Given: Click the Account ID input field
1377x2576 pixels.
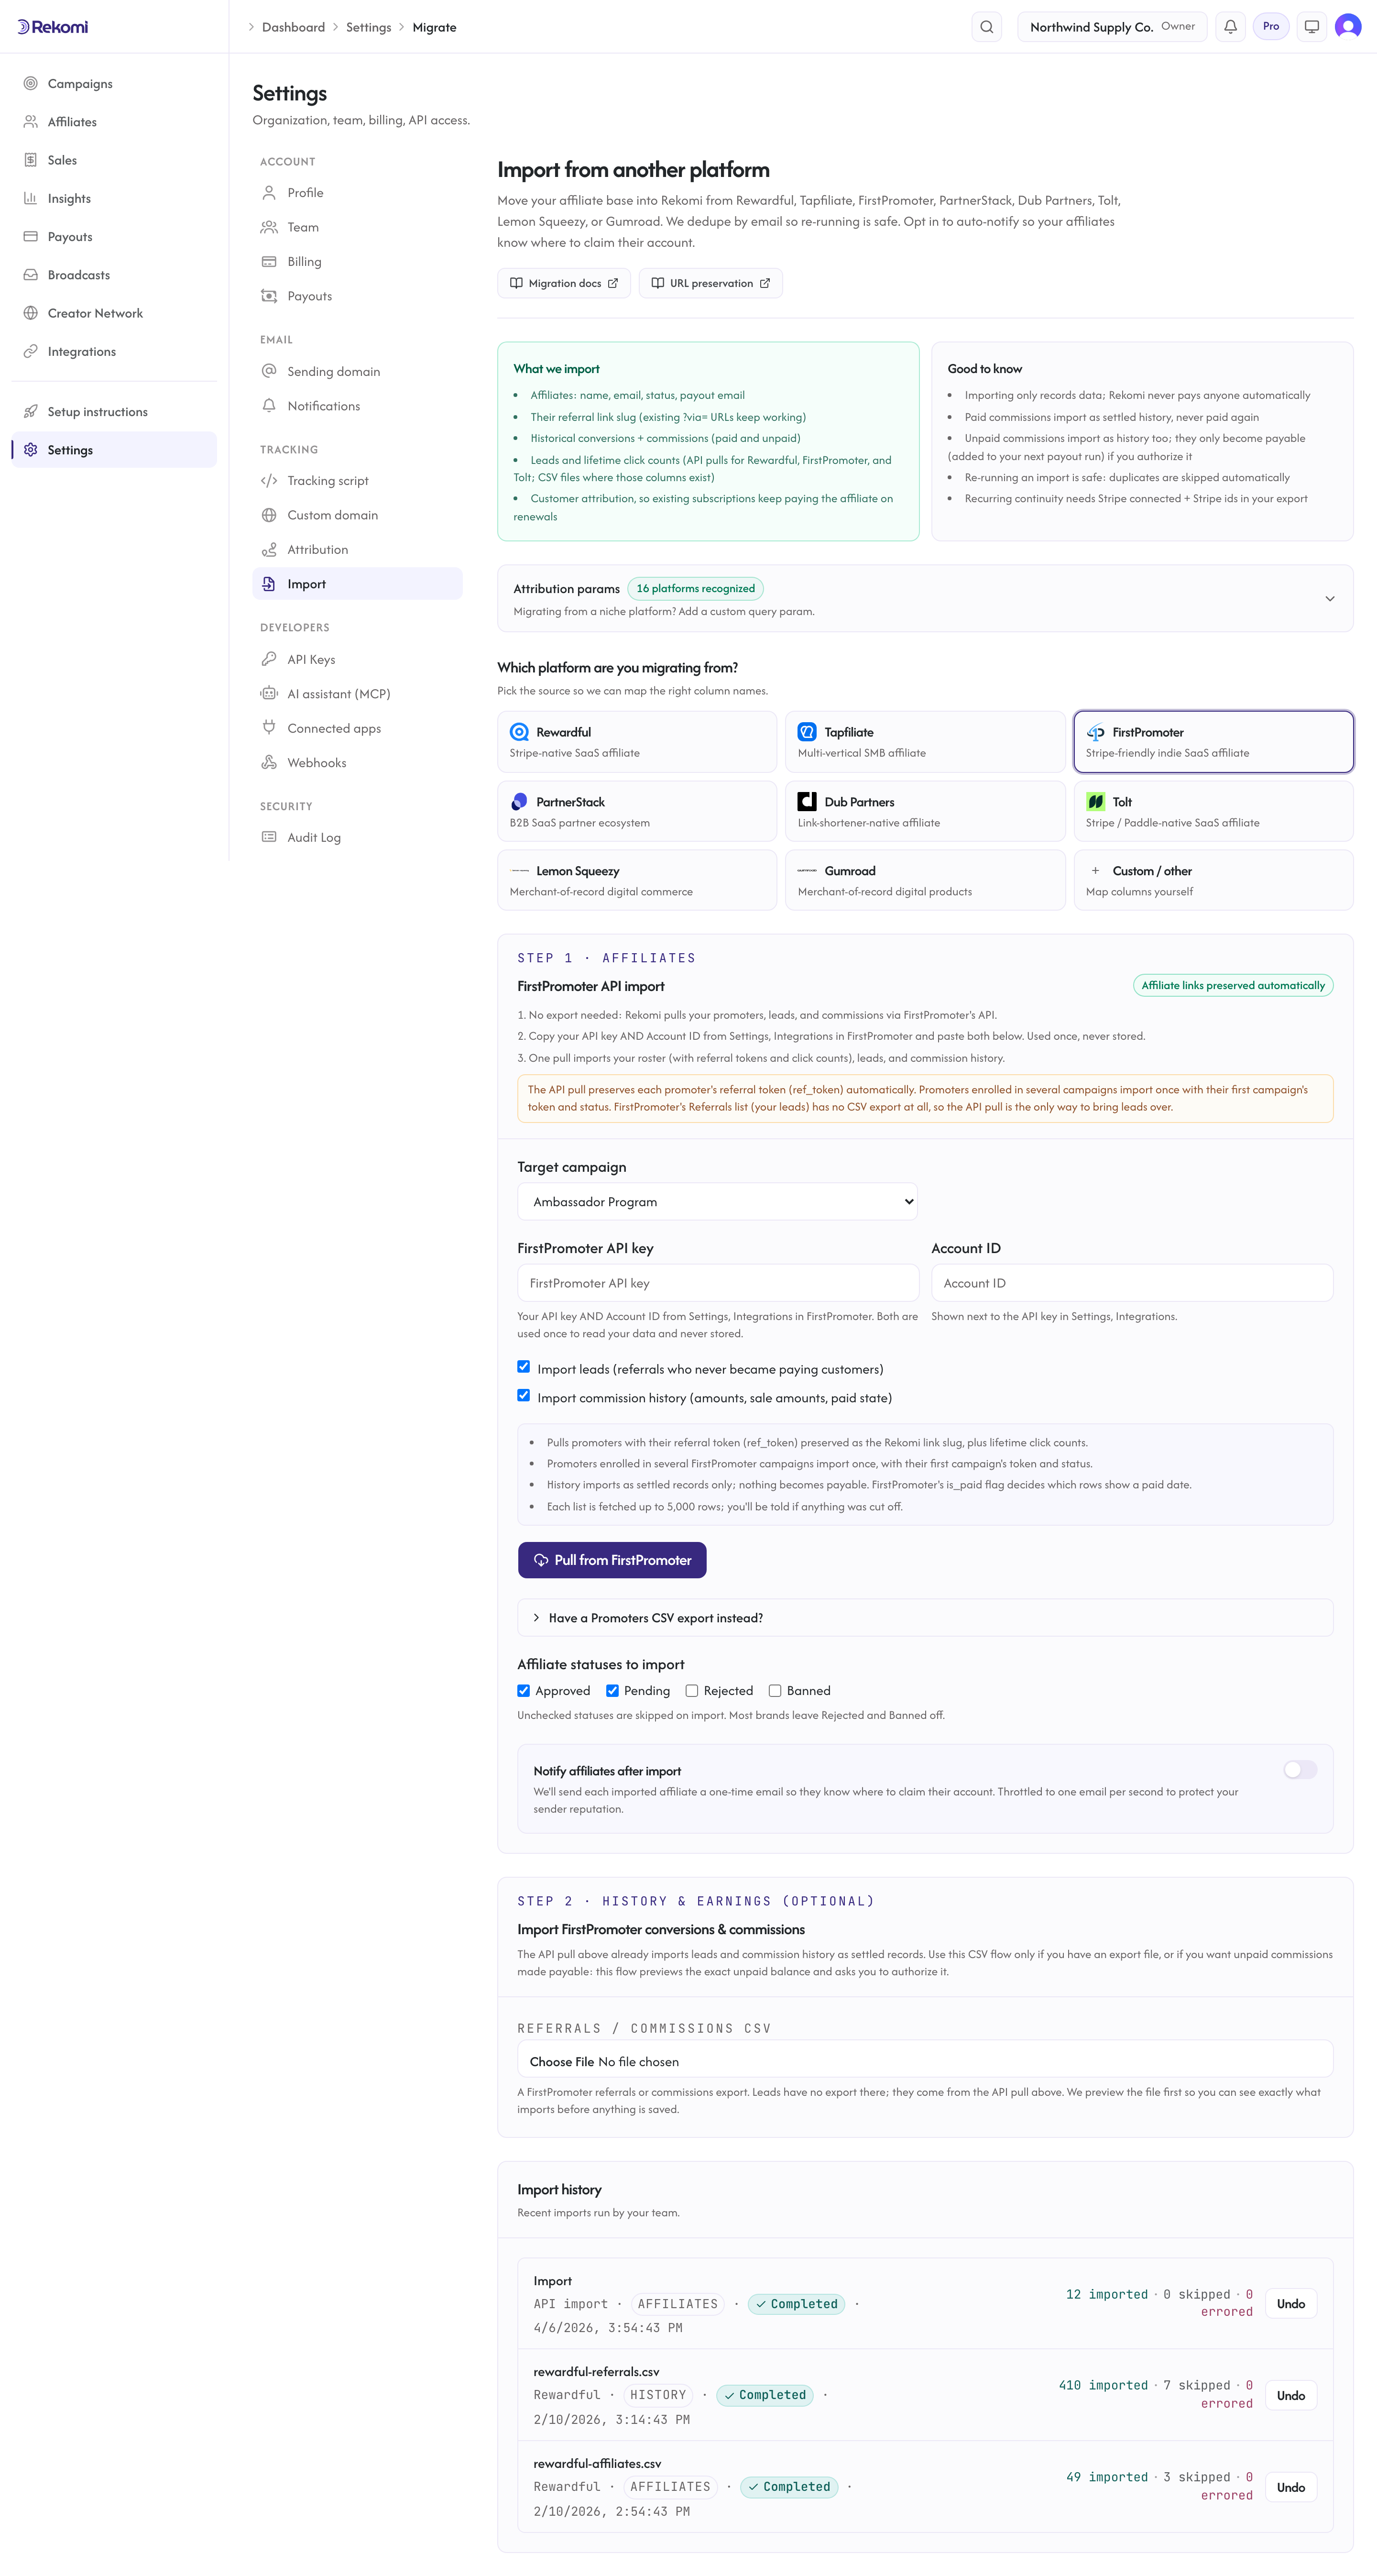Looking at the screenshot, I should (x=1132, y=1283).
